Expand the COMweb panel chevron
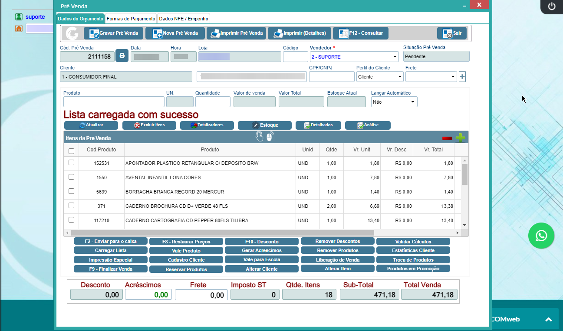563x331 pixels. 549,320
